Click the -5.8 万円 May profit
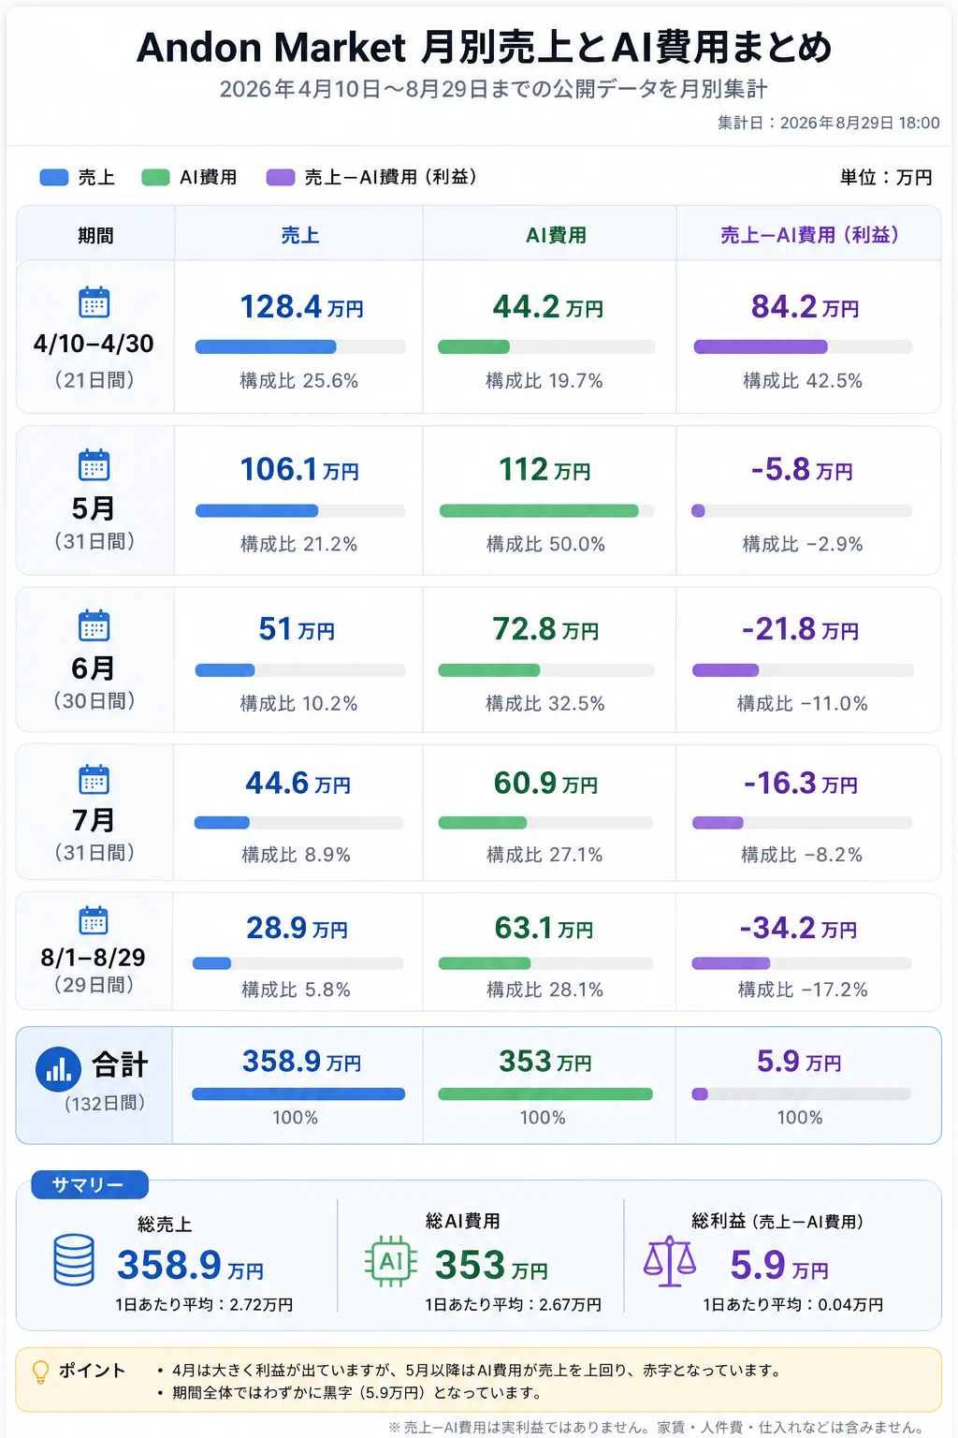The image size is (958, 1438). click(802, 469)
